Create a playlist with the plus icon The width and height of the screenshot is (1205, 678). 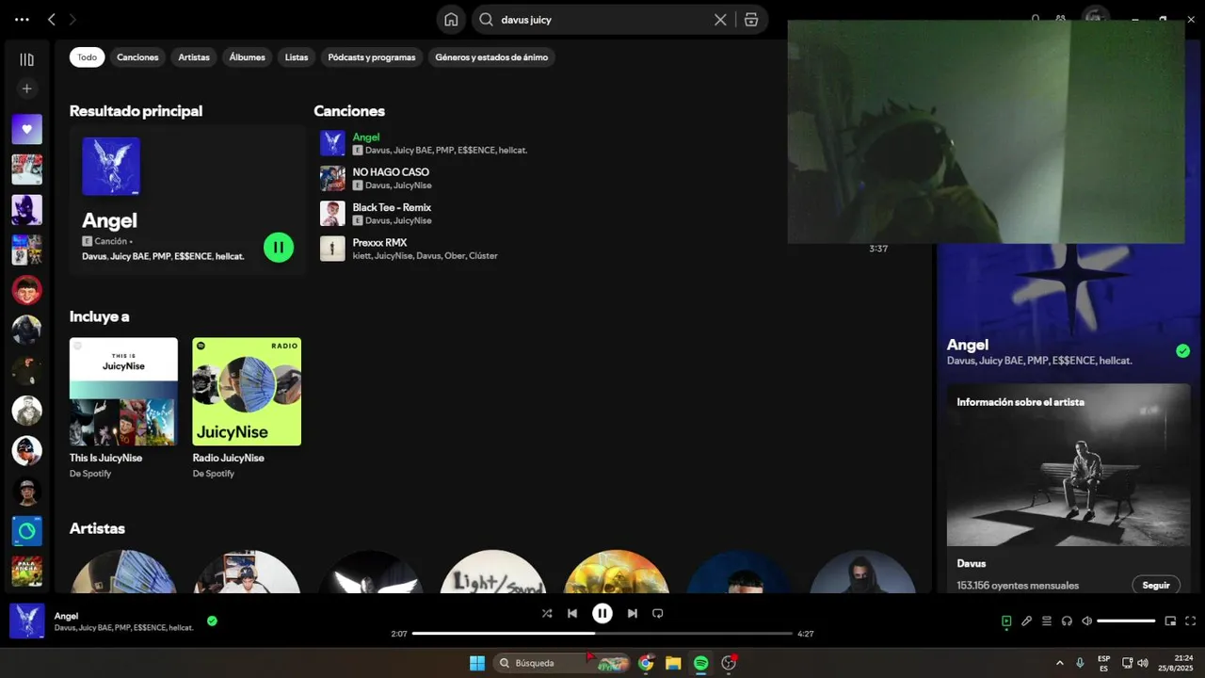coord(26,89)
